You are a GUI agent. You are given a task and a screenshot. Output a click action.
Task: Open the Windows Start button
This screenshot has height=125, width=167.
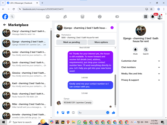coord(3,122)
